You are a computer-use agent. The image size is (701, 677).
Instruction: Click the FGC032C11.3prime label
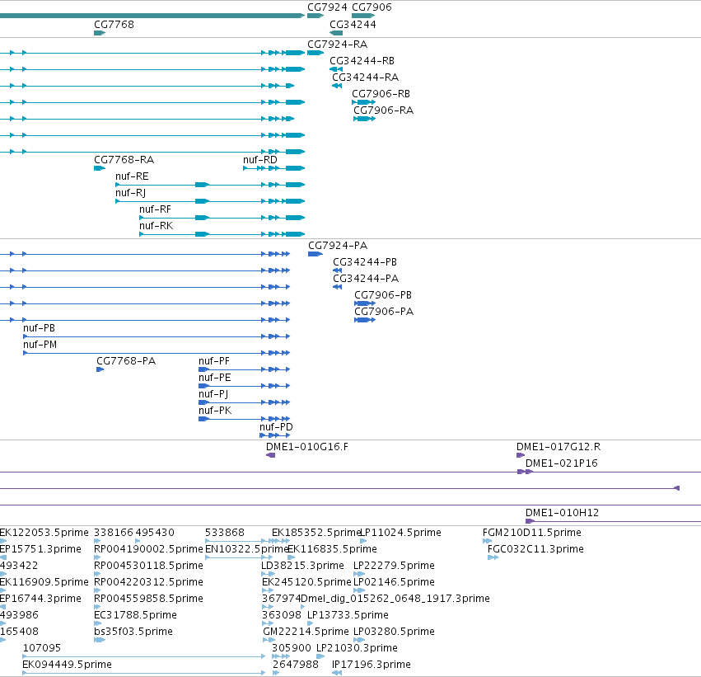pyautogui.click(x=535, y=549)
